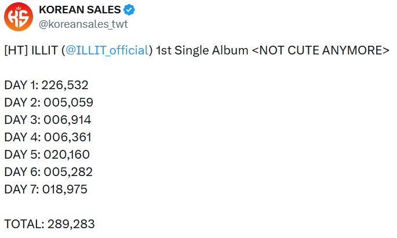
Task: Open the @ILLIT_official mention link
Action: (107, 50)
